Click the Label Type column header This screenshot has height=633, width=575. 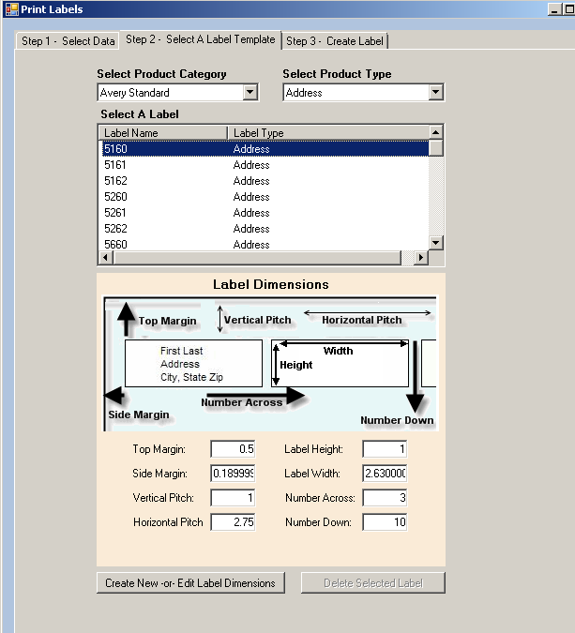[328, 133]
